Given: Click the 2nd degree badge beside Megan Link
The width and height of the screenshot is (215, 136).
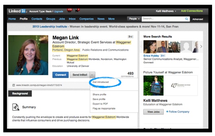Looking at the screenshot, I should (130, 37).
